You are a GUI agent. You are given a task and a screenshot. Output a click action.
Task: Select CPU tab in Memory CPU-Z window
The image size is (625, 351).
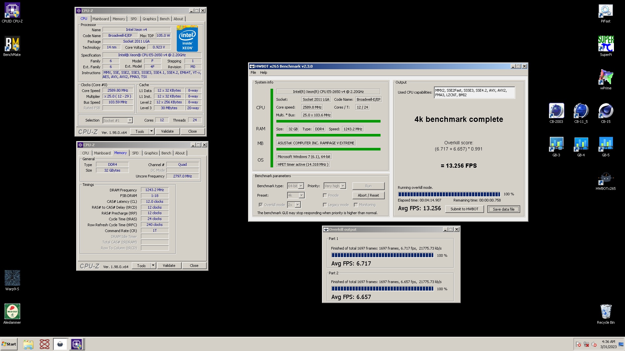(x=85, y=153)
